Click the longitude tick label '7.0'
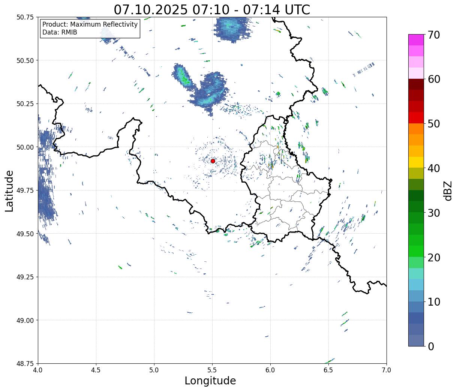This screenshot has height=390, width=457. [x=387, y=370]
